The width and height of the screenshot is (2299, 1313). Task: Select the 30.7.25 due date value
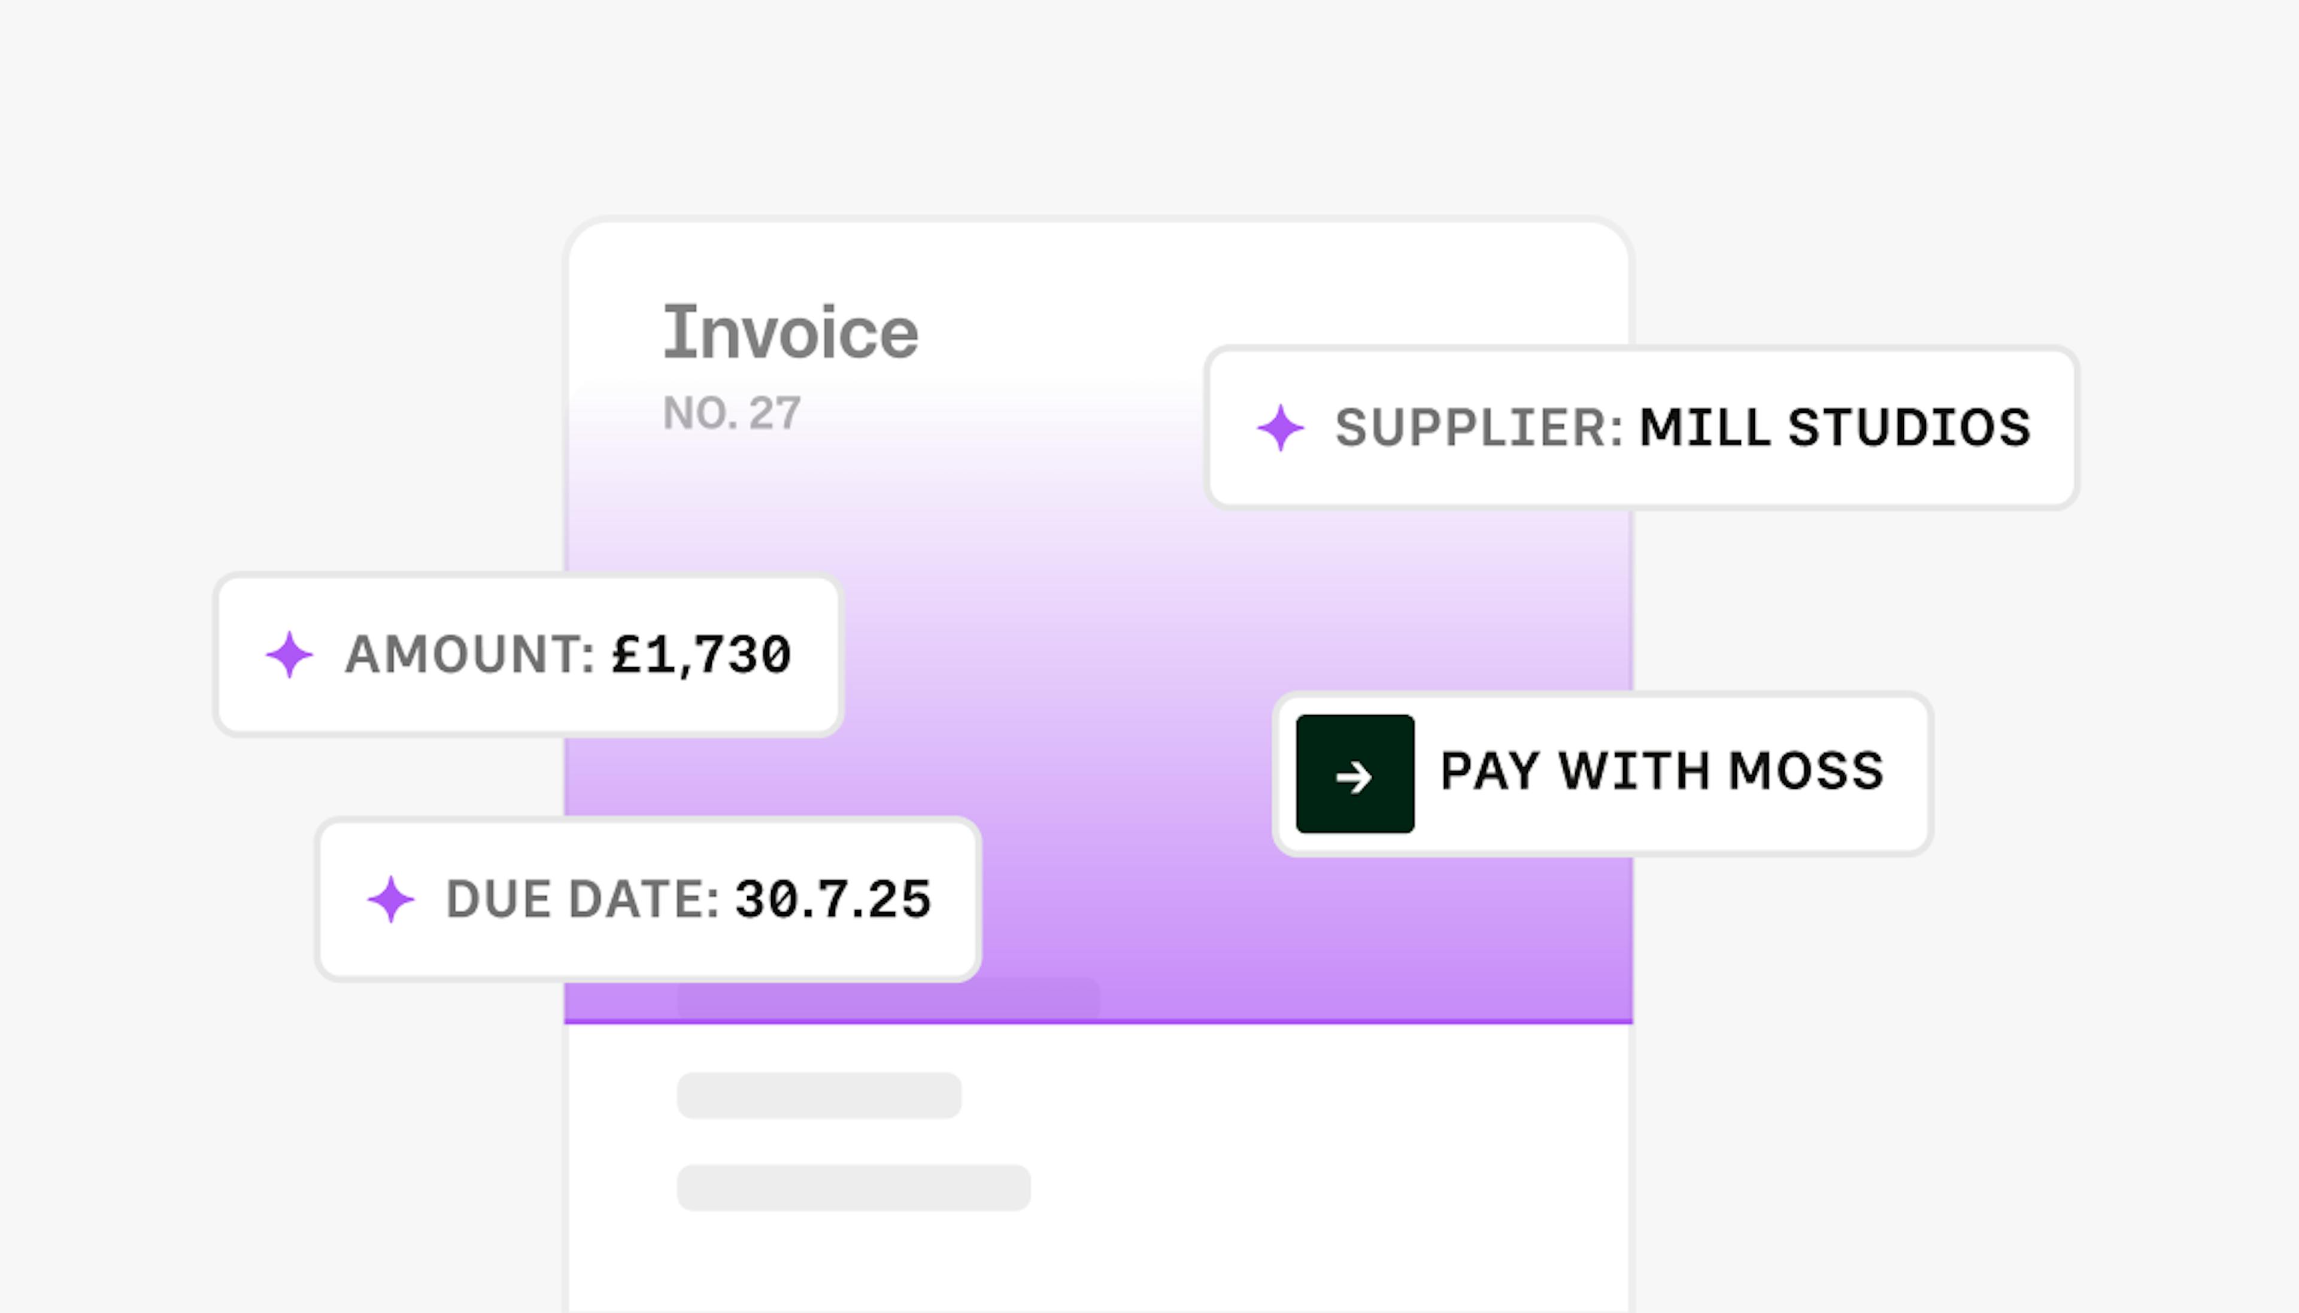point(832,899)
